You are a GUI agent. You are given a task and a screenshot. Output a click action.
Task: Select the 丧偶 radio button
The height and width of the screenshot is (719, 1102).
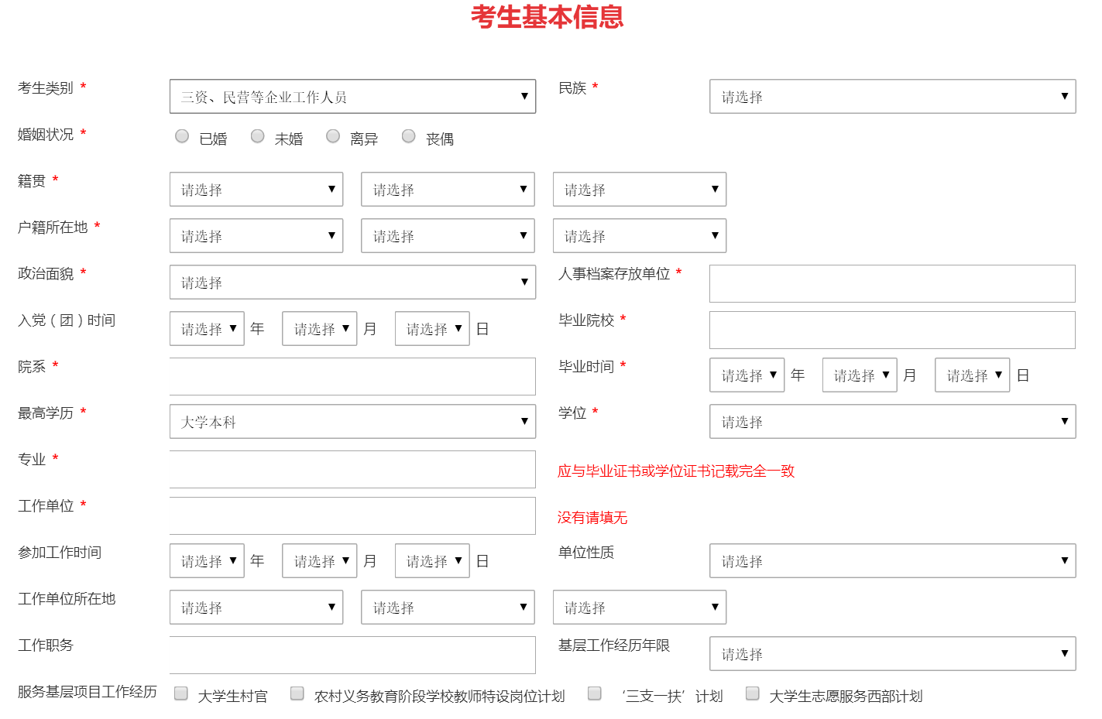(409, 136)
